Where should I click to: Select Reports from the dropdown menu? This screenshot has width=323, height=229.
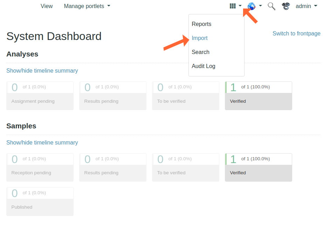click(x=201, y=24)
